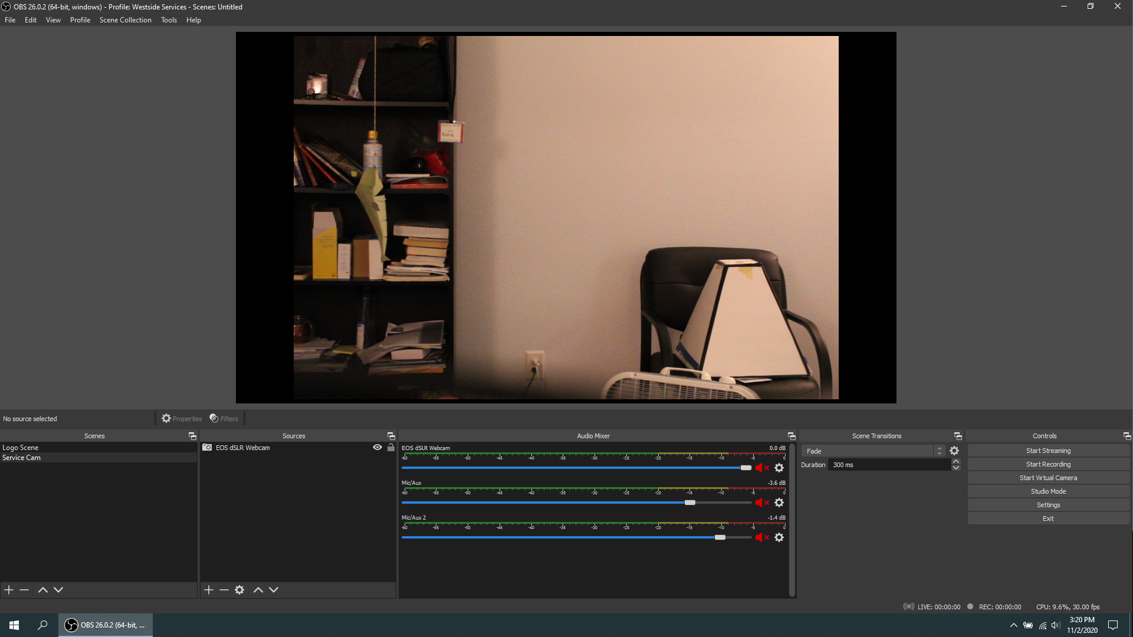The width and height of the screenshot is (1133, 637).
Task: Add a new source with the plus icon
Action: pos(208,589)
